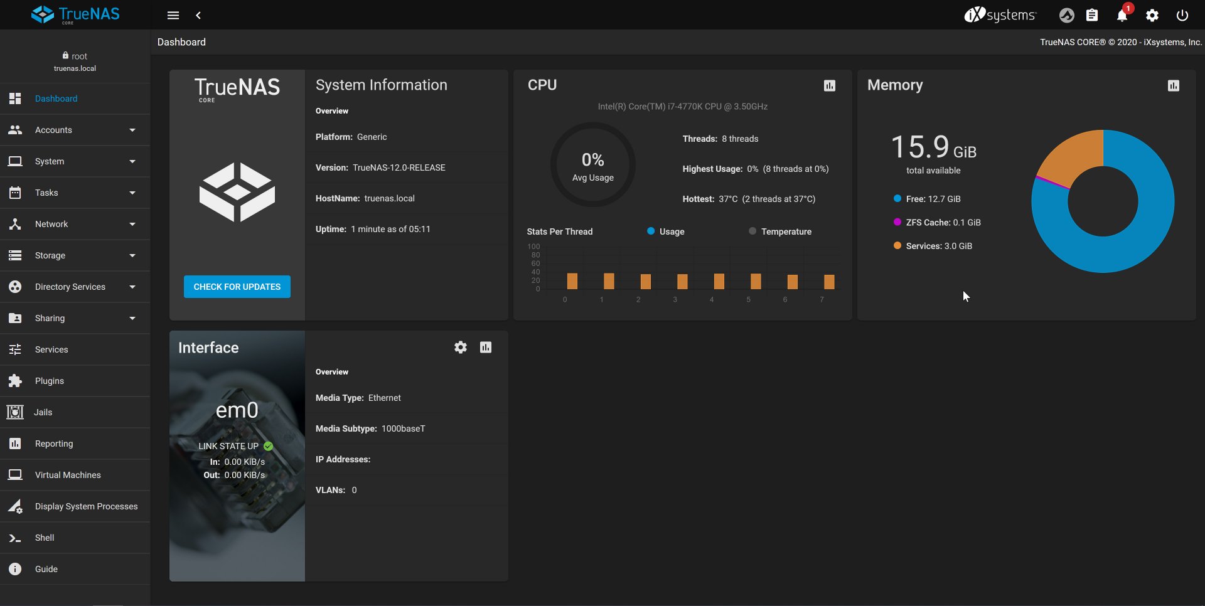The image size is (1205, 606).
Task: Open the Virtual Machines menu item
Action: 75,475
